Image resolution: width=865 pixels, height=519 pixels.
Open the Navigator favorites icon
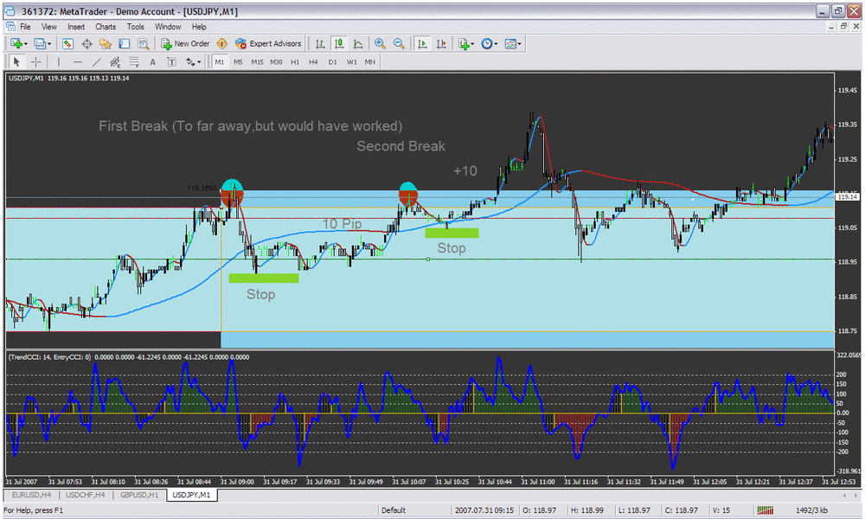[x=106, y=43]
